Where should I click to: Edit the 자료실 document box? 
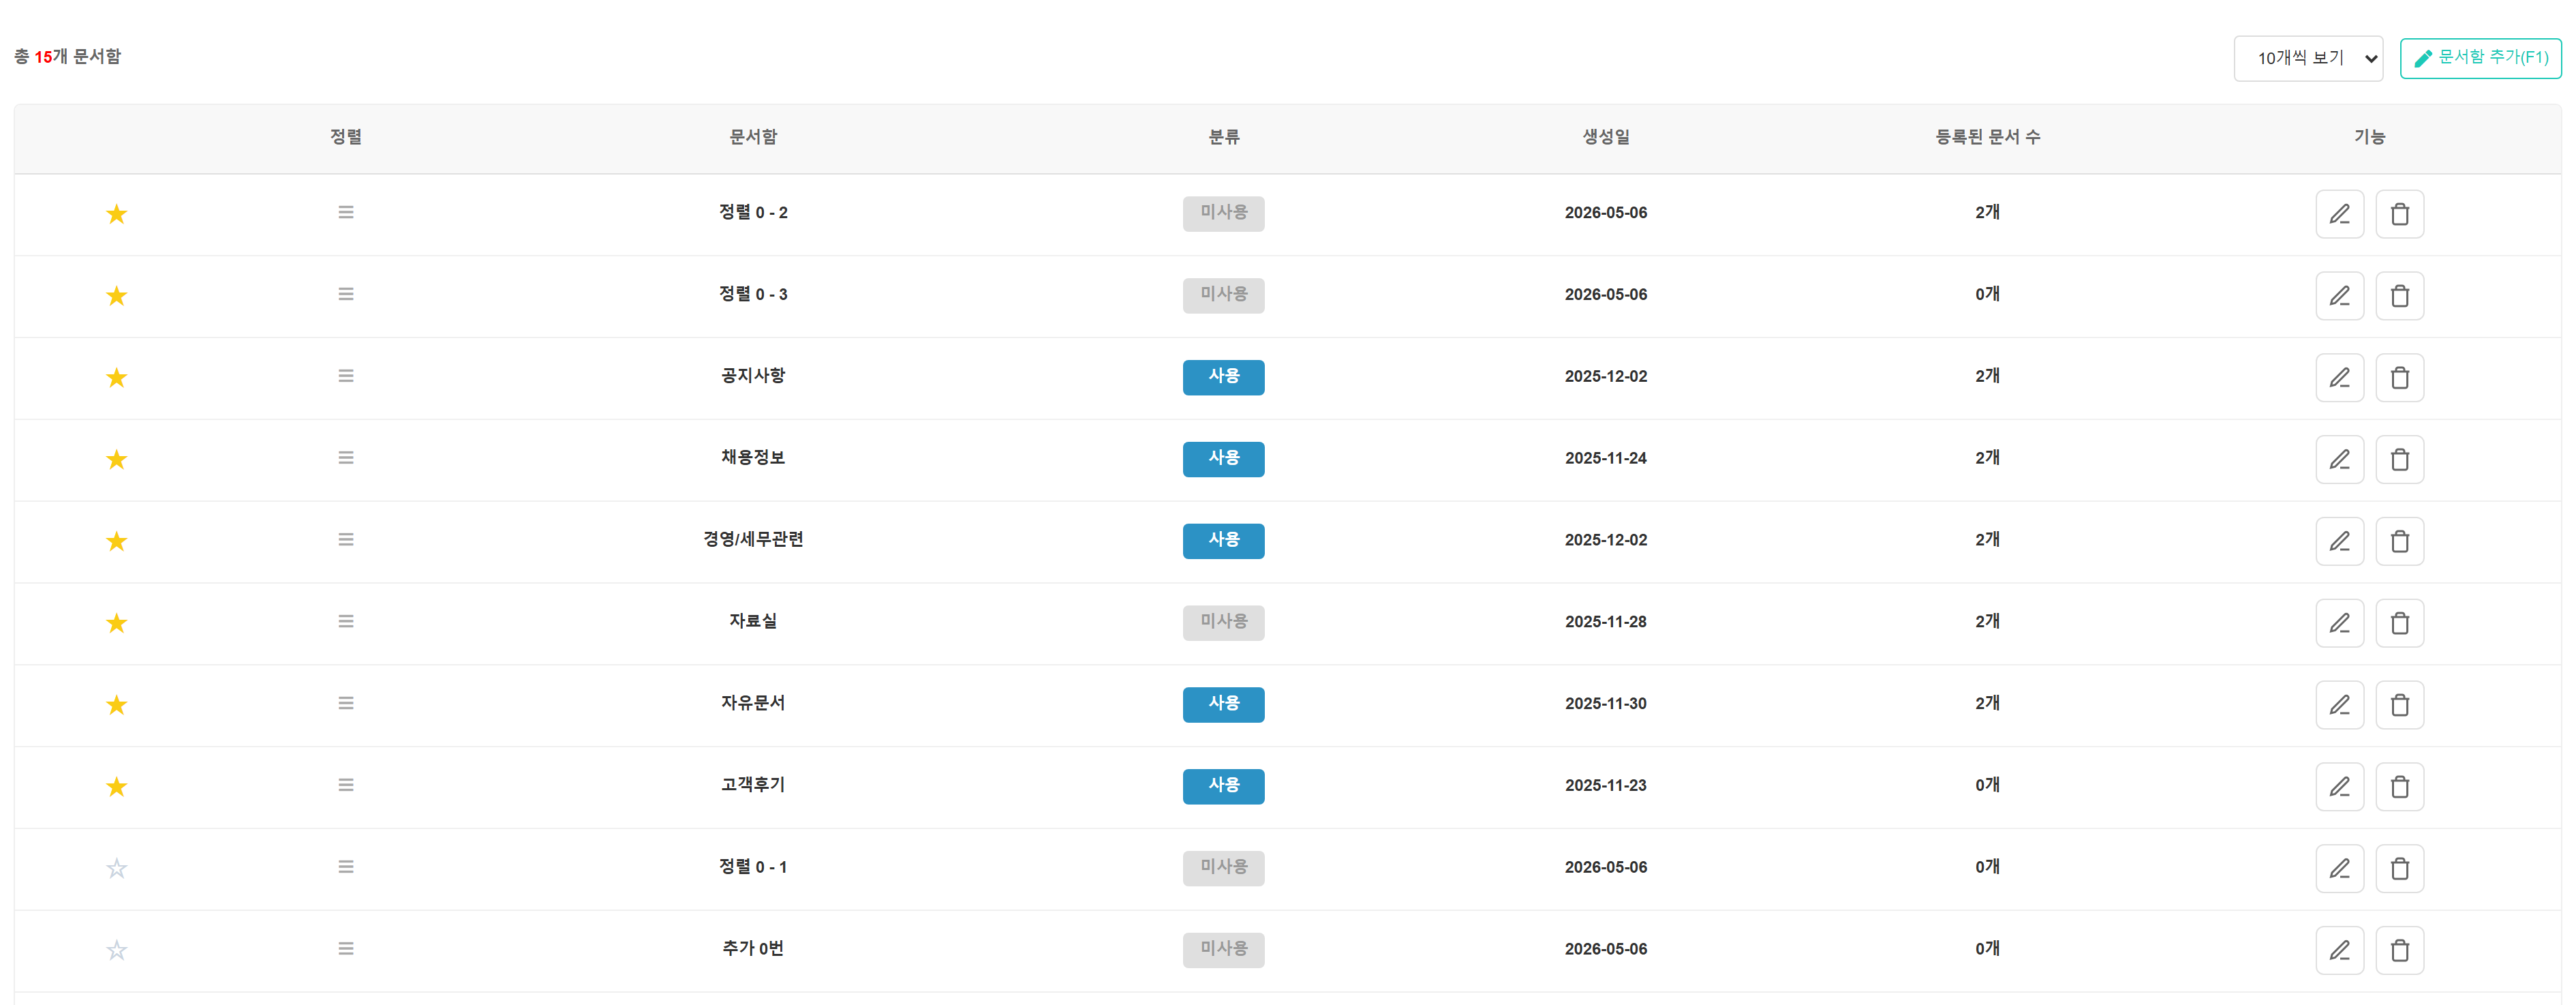click(x=2339, y=623)
